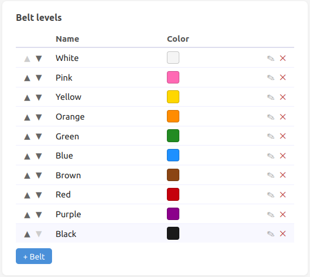Screen dimensions: 310x277
Task: Select the 'Purple' belt name
Action: click(68, 214)
